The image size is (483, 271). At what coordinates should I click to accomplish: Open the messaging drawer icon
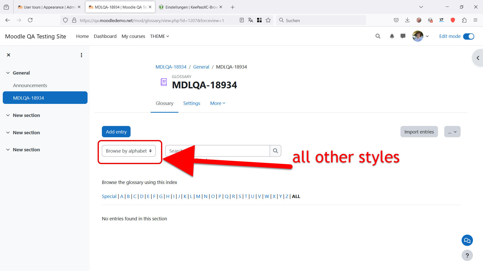(403, 36)
